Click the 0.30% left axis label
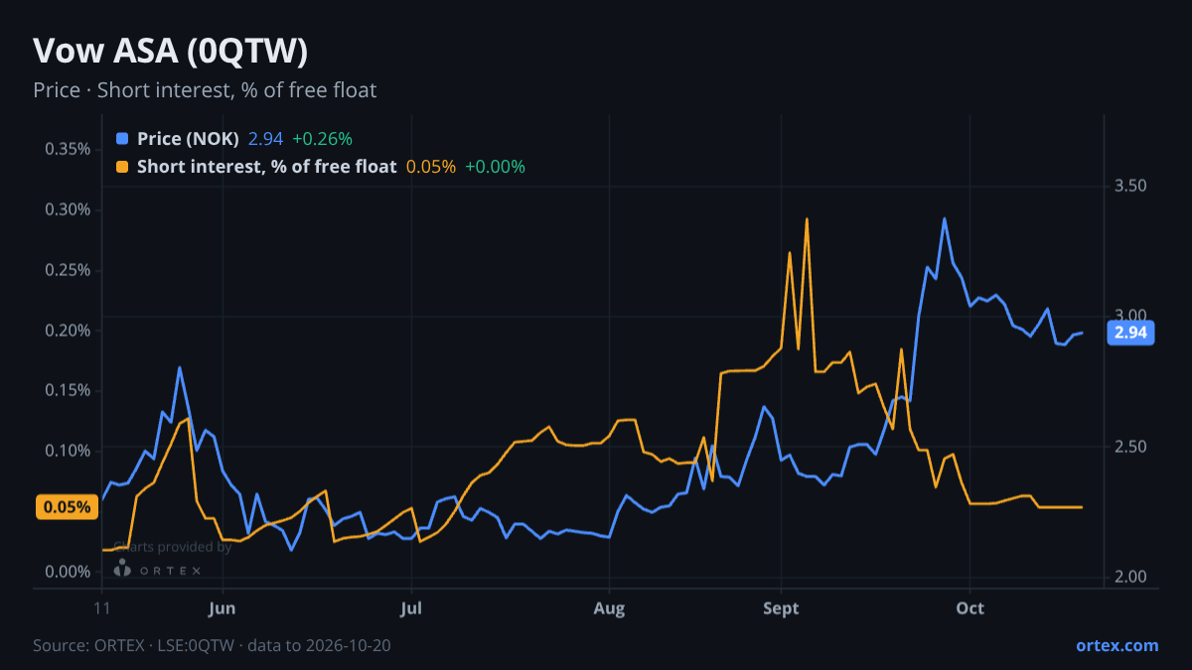Viewport: 1192px width, 670px height. tap(68, 209)
